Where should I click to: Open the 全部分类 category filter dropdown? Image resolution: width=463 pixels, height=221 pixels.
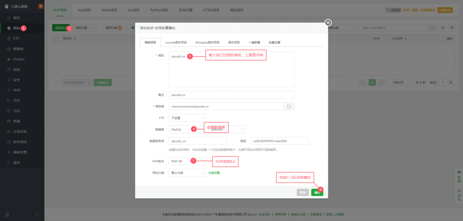point(341,28)
